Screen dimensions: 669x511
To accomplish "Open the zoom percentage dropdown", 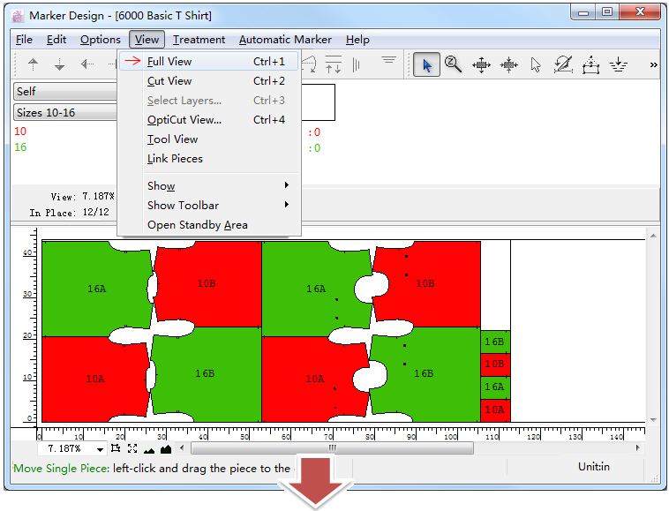I will 100,449.
